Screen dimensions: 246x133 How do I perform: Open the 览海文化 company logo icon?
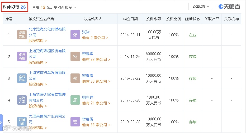click(x=22, y=35)
